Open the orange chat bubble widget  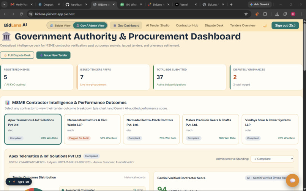[x=292, y=180]
